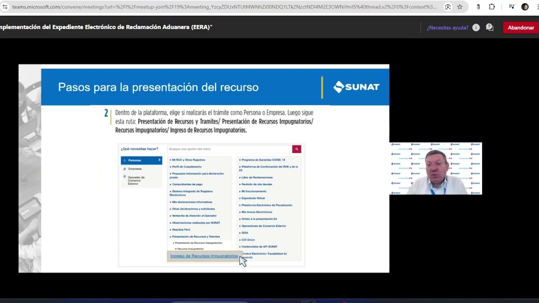Viewport: 539px width, 303px height.
Task: Expand Ventanilla de Atención al Operador
Action: 194,216
